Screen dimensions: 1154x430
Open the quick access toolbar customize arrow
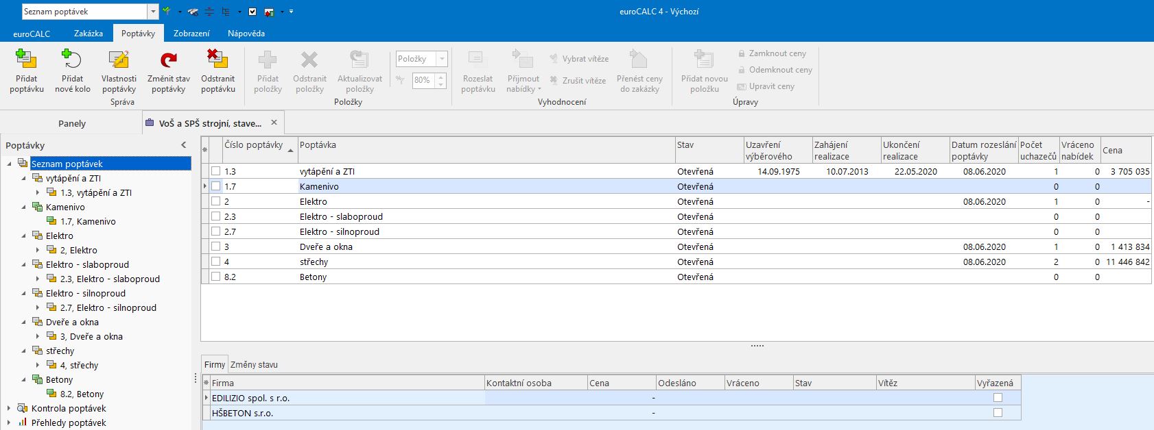coord(291,12)
